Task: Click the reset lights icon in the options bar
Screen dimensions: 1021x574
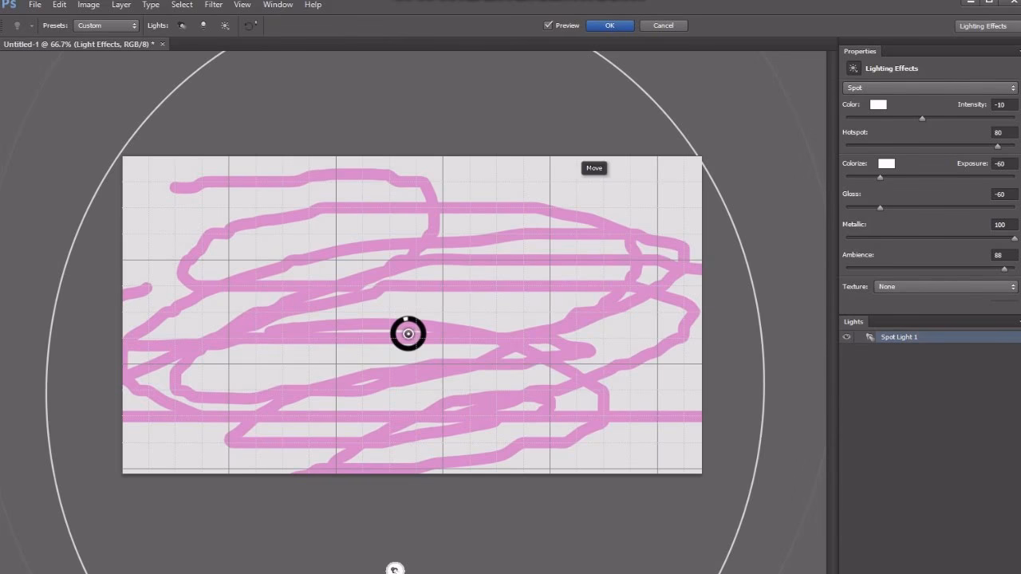Action: [x=250, y=26]
